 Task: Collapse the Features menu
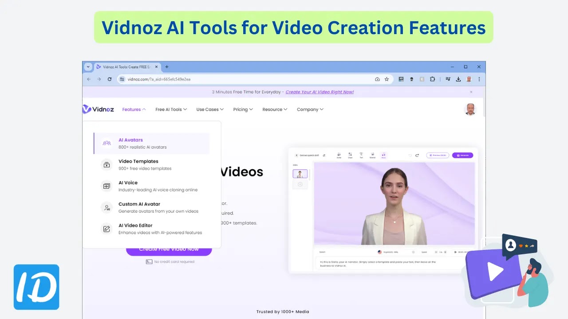coord(134,109)
